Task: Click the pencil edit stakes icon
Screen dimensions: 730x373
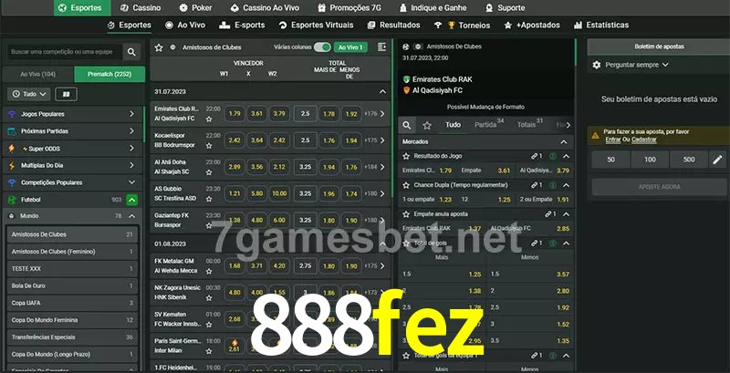Action: (x=717, y=160)
